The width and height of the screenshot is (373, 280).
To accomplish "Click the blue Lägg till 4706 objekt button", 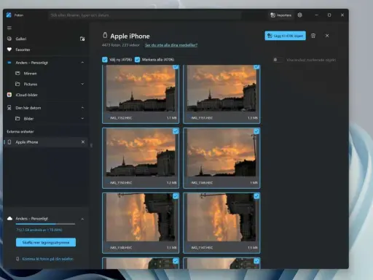I will (286, 36).
